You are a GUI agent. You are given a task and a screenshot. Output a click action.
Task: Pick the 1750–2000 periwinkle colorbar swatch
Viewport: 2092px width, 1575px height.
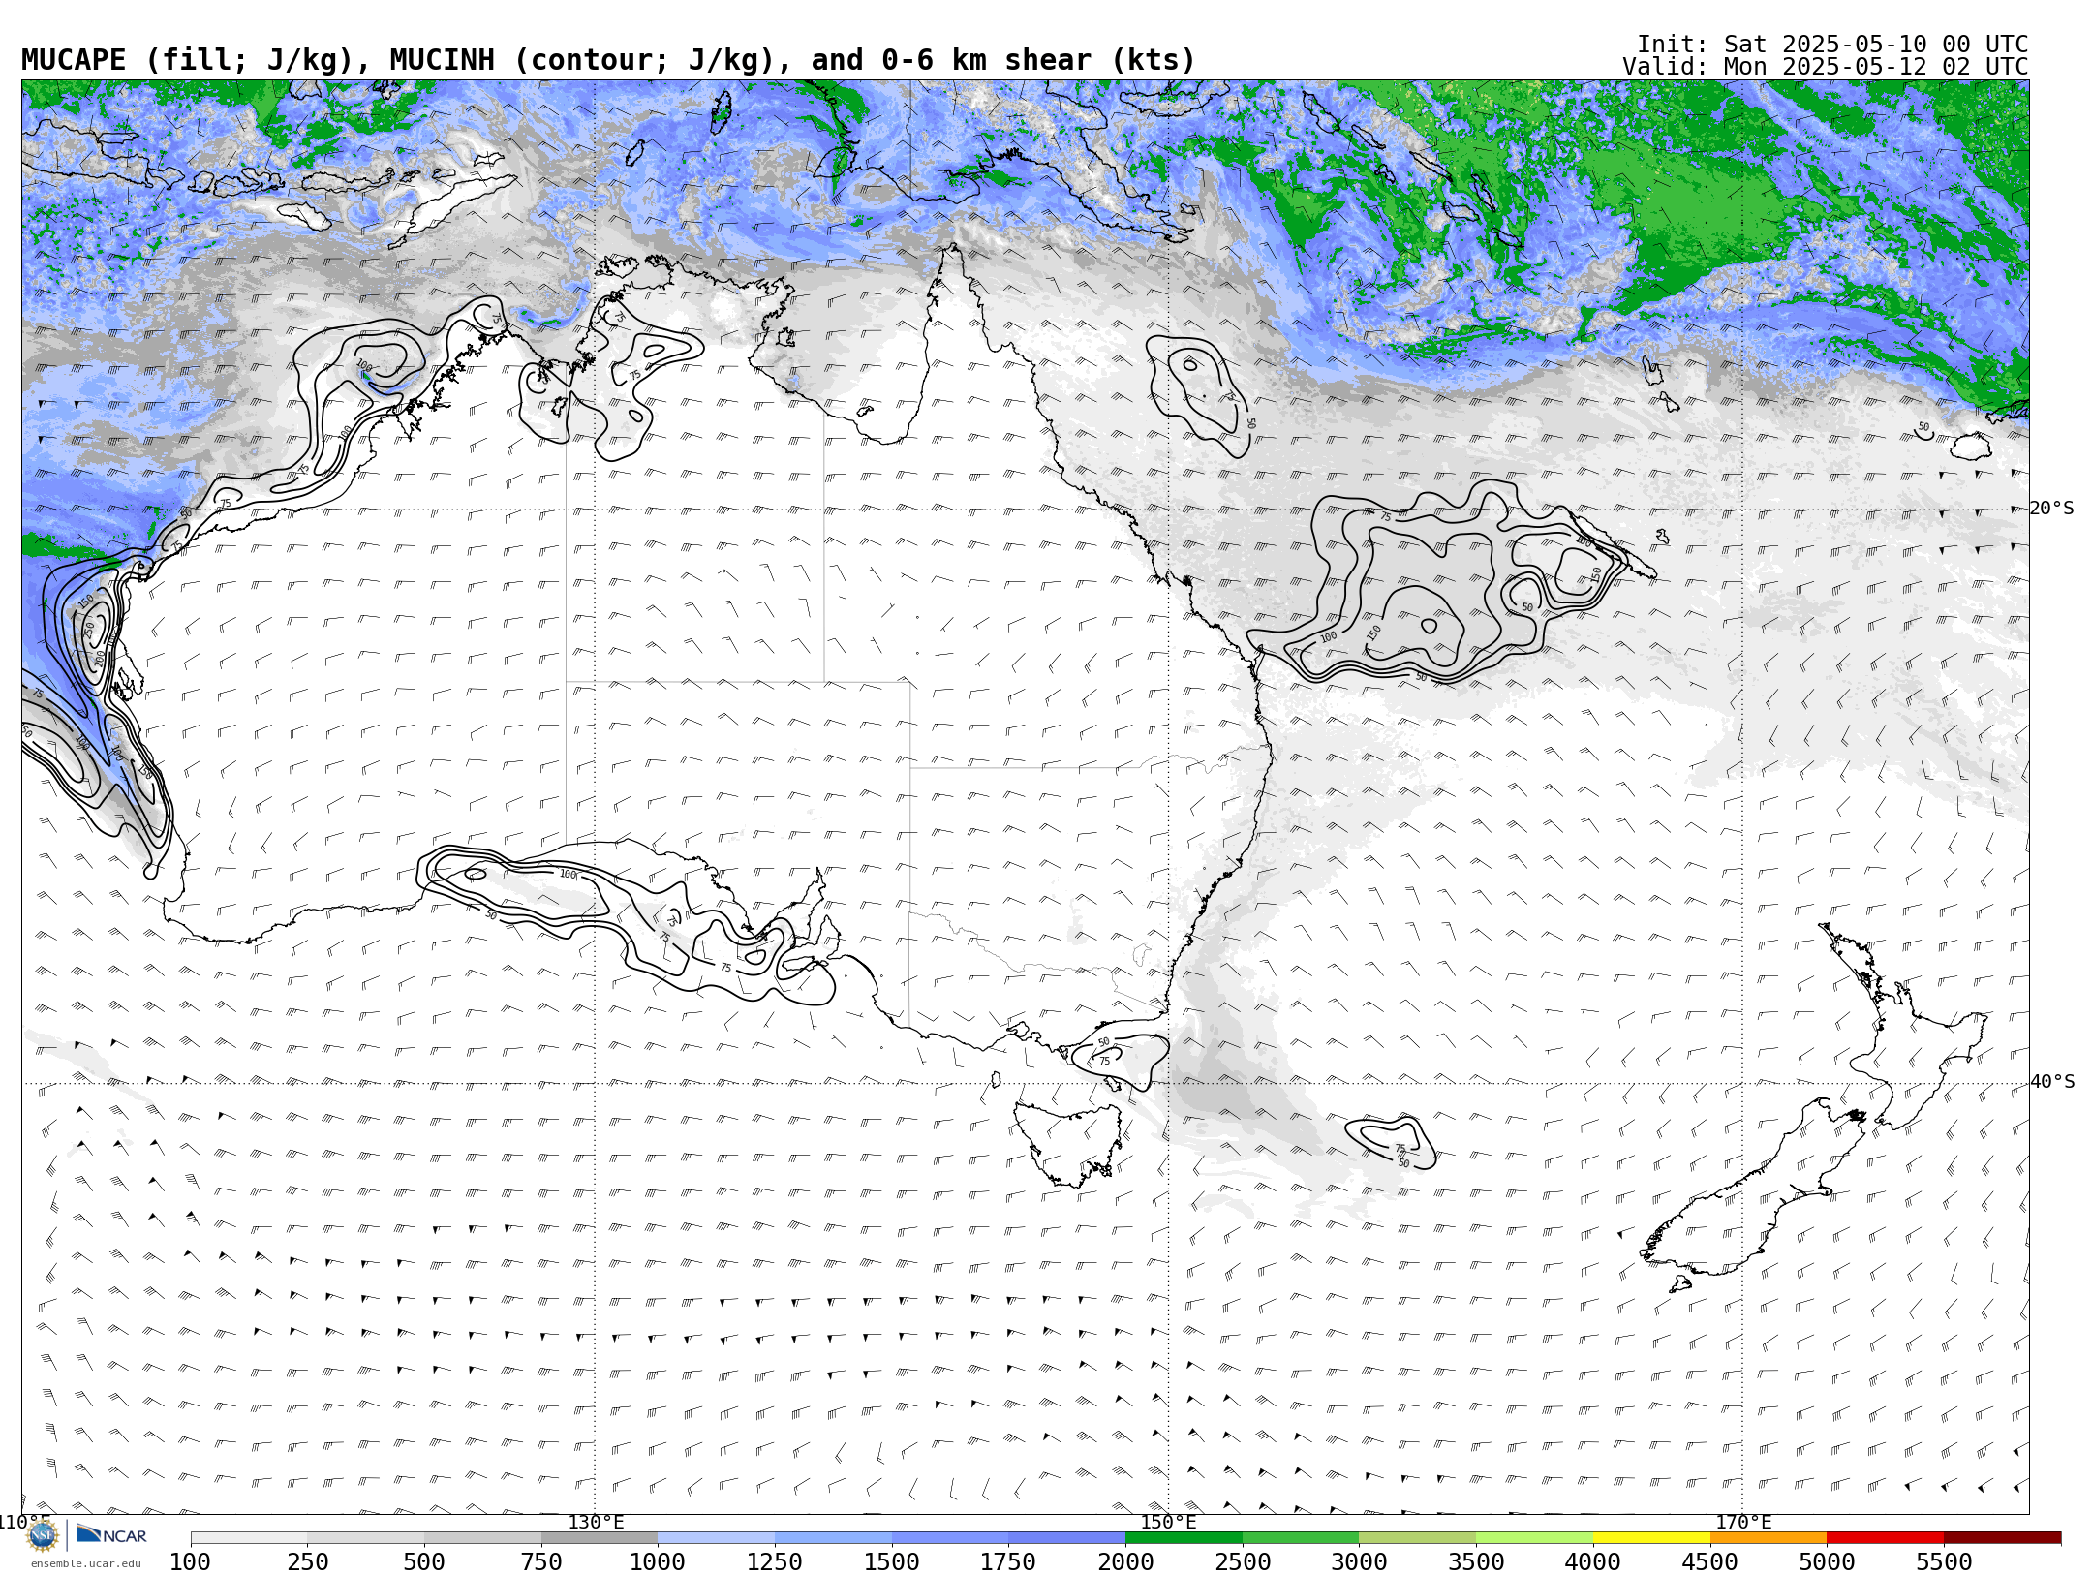1067,1538
